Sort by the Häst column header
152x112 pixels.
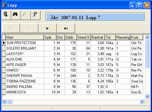coord(25,37)
